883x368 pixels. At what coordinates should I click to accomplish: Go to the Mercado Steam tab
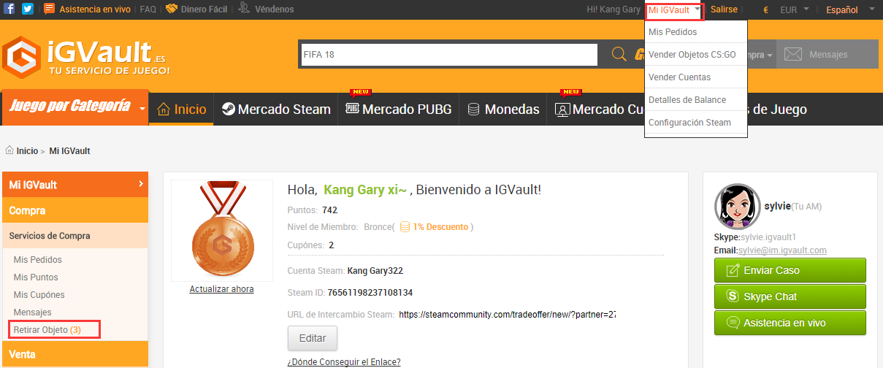[276, 110]
